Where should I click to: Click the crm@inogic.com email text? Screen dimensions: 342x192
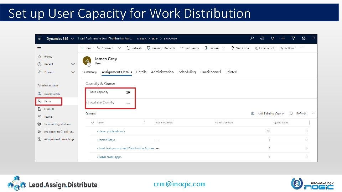coord(180,184)
